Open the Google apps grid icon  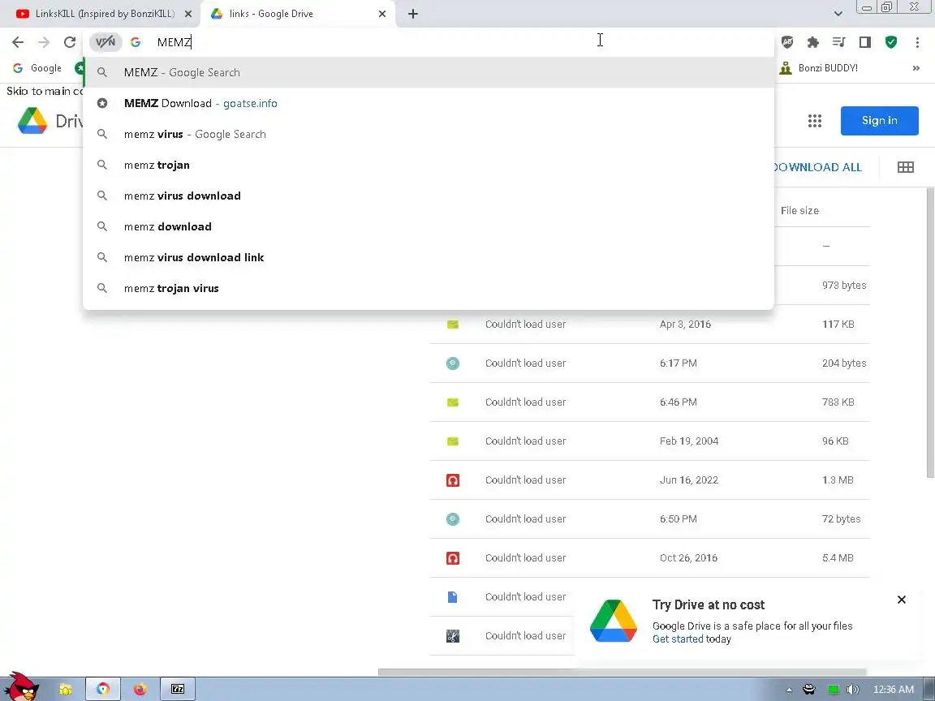(x=815, y=121)
